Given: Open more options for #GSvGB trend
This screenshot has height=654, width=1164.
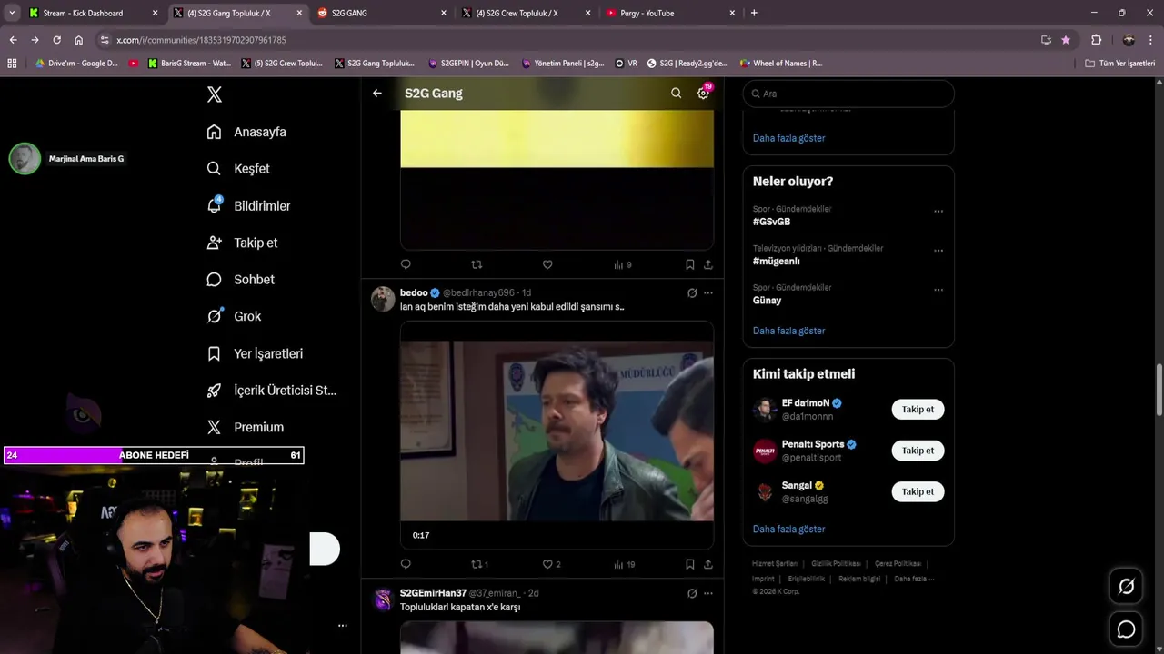Looking at the screenshot, I should click(938, 212).
